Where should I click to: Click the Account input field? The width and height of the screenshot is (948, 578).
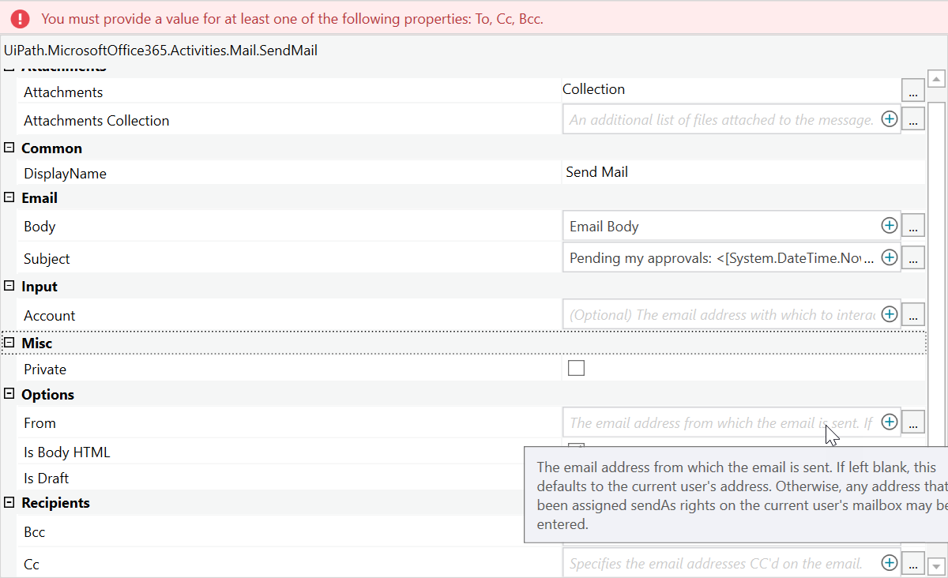click(x=720, y=315)
